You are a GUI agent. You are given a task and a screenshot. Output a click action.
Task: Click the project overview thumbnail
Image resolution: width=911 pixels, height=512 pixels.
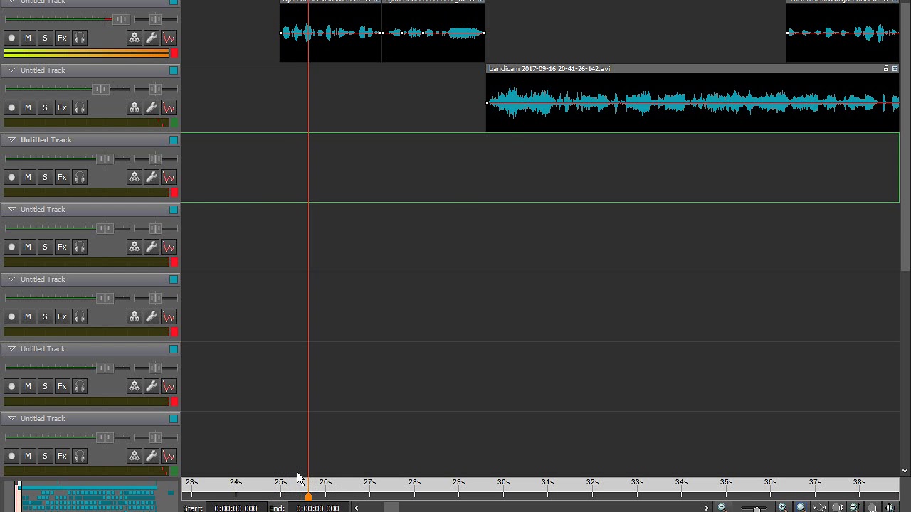pyautogui.click(x=91, y=496)
